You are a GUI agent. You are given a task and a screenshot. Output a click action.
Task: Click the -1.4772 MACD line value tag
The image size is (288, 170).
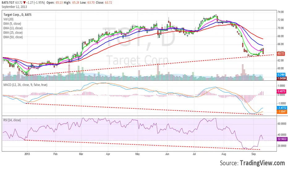point(282,108)
